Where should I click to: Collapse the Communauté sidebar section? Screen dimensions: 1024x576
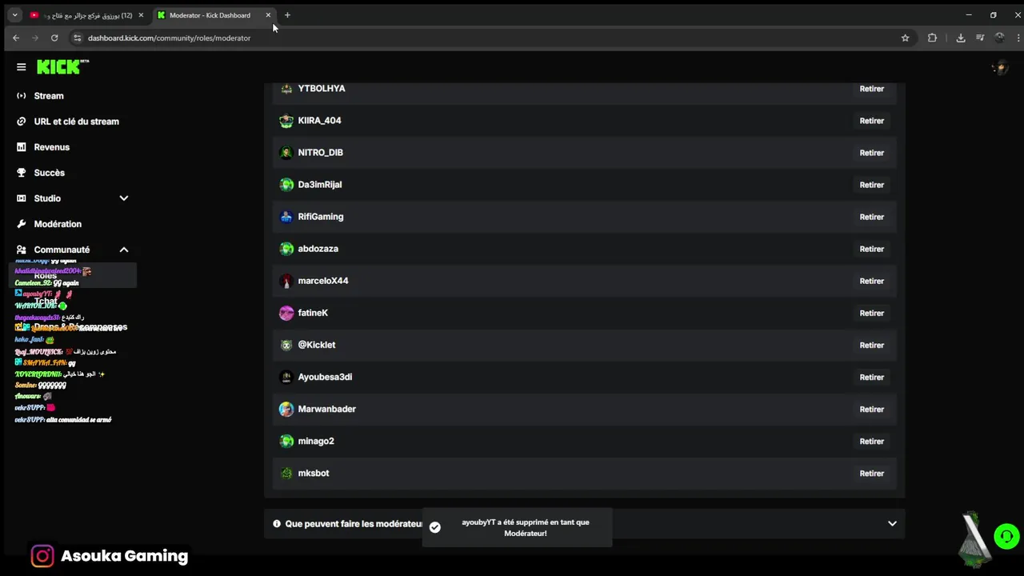click(x=123, y=250)
